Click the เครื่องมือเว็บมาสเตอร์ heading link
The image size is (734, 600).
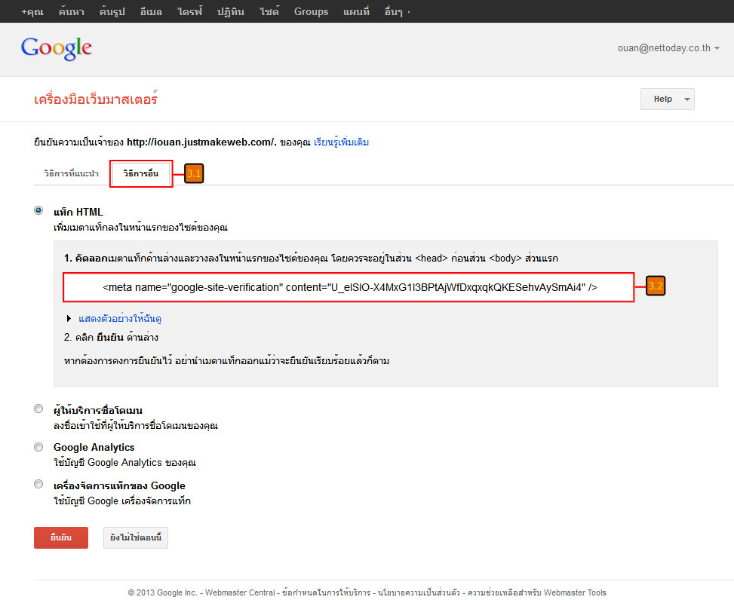click(96, 99)
